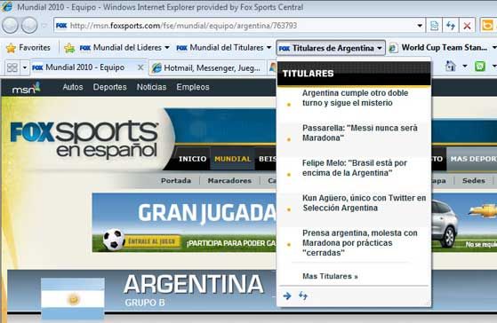Click the MSN logo in the navigation bar
This screenshot has height=323, width=497.
click(26, 88)
